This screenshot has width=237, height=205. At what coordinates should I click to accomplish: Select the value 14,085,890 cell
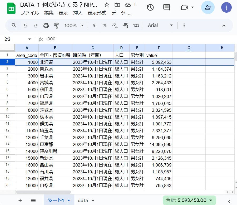tap(159, 144)
